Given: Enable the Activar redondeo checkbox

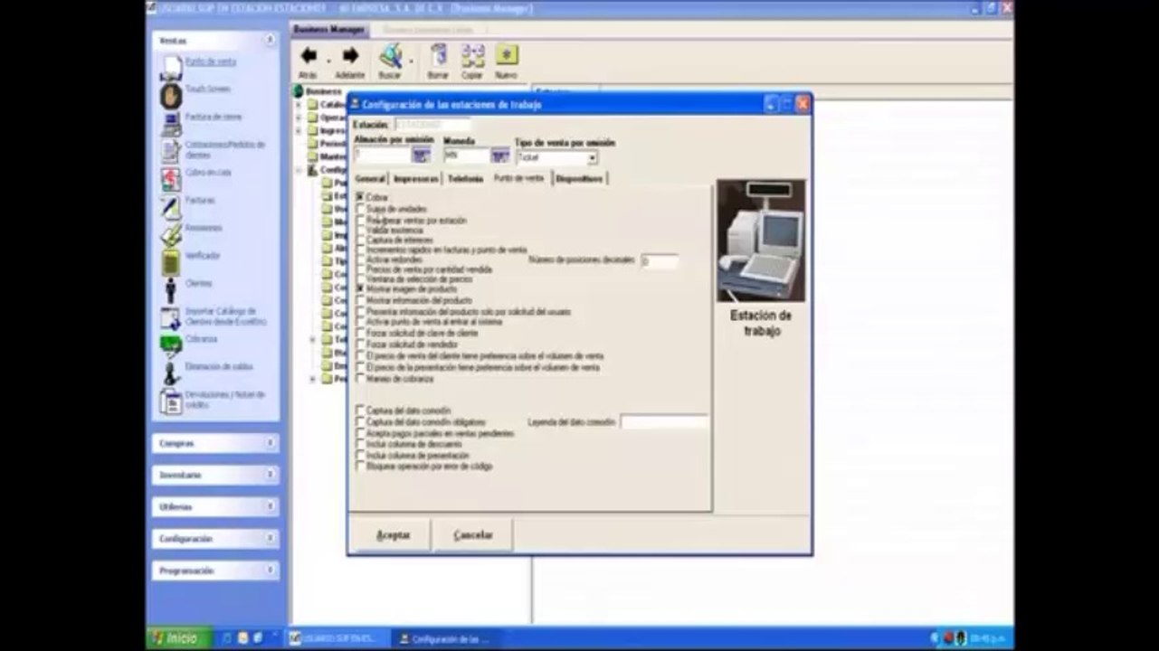Looking at the screenshot, I should (361, 259).
